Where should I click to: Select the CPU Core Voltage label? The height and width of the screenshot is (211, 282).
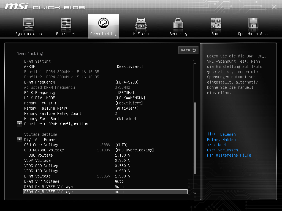tap(42, 145)
